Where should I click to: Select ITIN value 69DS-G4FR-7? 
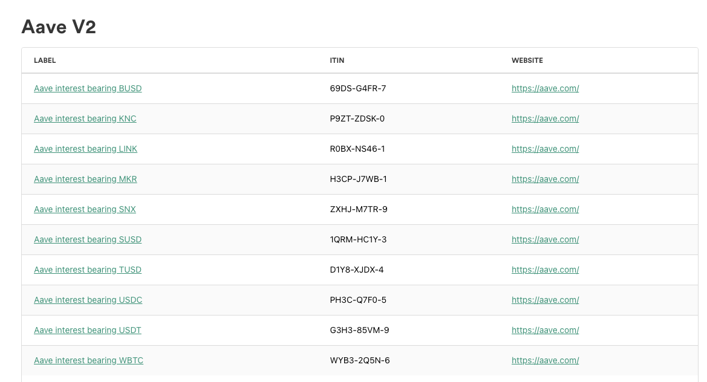[x=358, y=88]
